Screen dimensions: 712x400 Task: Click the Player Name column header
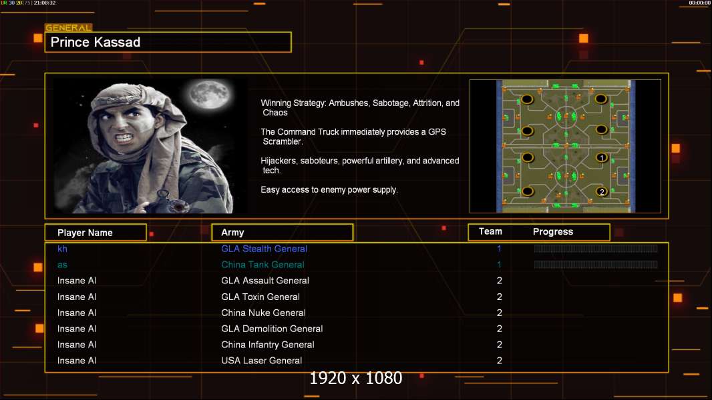[x=96, y=233]
